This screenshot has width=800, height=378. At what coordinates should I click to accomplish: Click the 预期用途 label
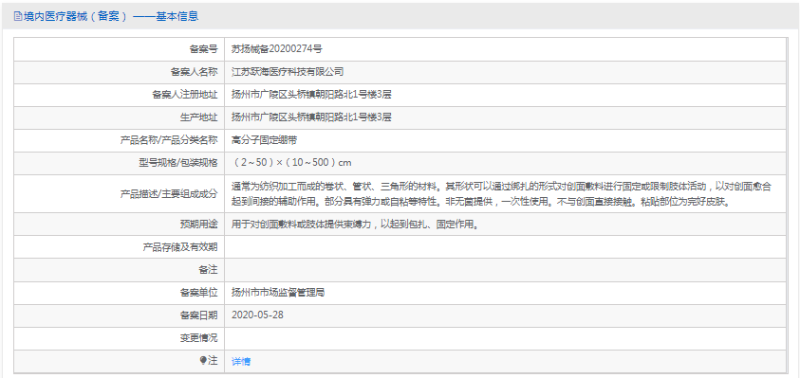pos(198,225)
